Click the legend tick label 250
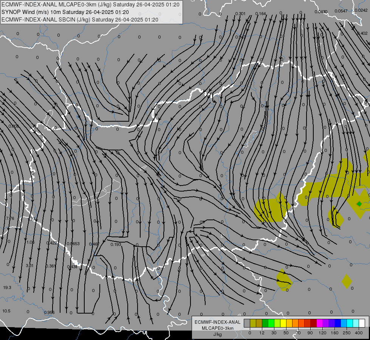370x340 pixels. 347,333
